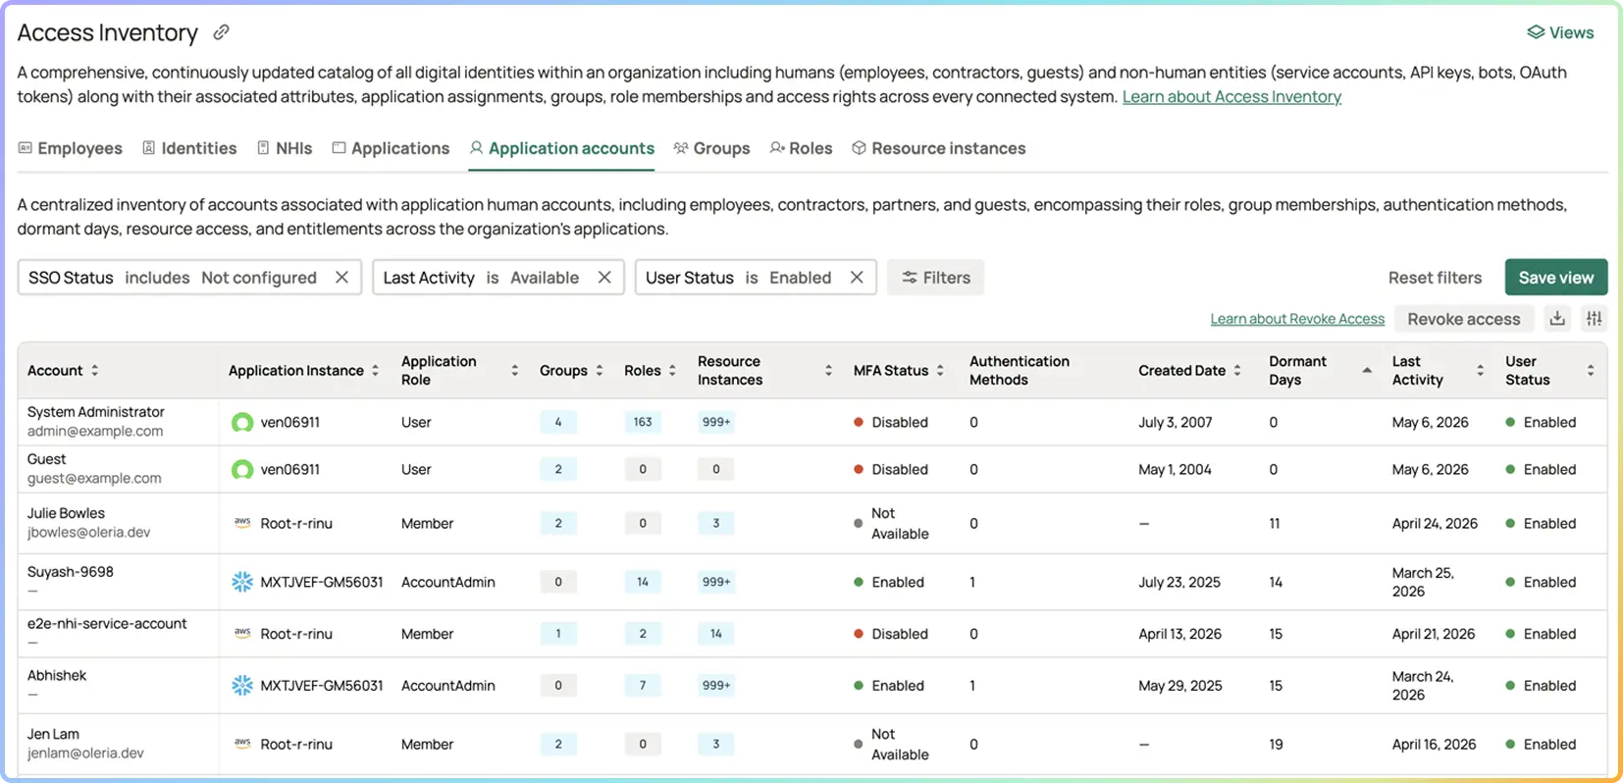Click Root-r-rinu instance in Julie Bowles row
This screenshot has height=783, width=1623.
click(296, 523)
